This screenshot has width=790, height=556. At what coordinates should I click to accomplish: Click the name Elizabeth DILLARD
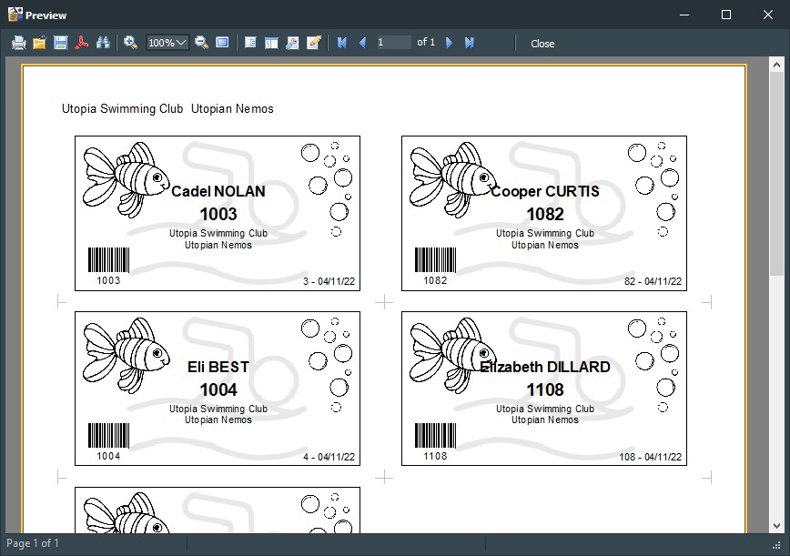coord(545,367)
